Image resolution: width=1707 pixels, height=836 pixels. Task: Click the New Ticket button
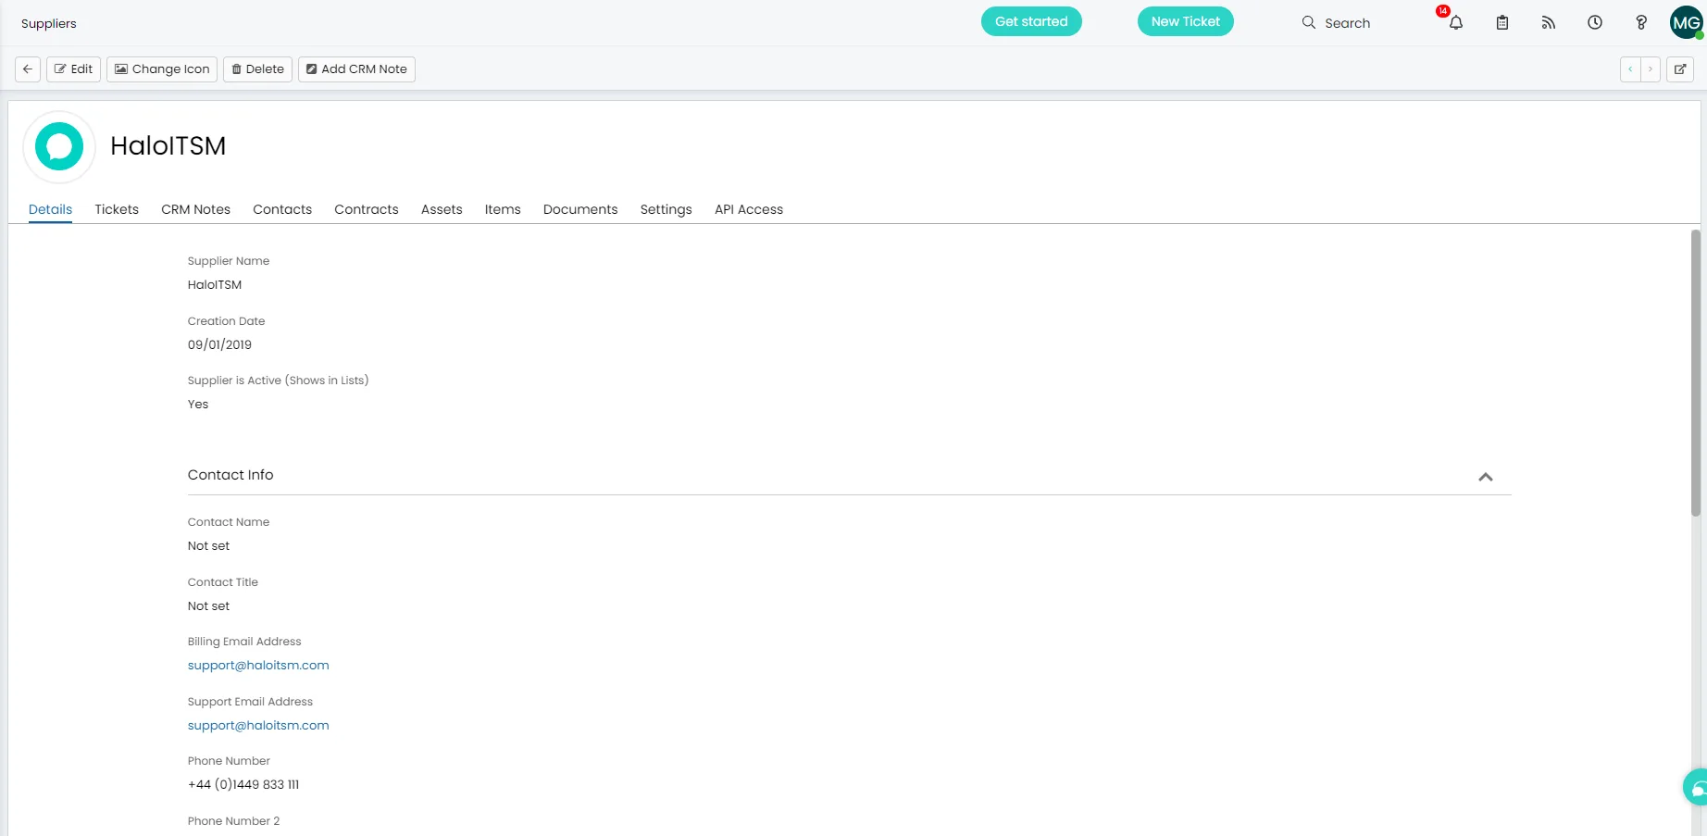1186,21
